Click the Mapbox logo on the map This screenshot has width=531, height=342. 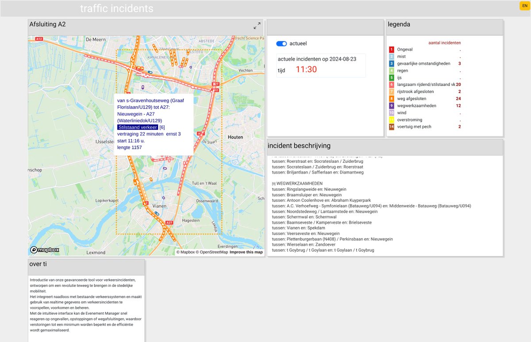tap(45, 250)
